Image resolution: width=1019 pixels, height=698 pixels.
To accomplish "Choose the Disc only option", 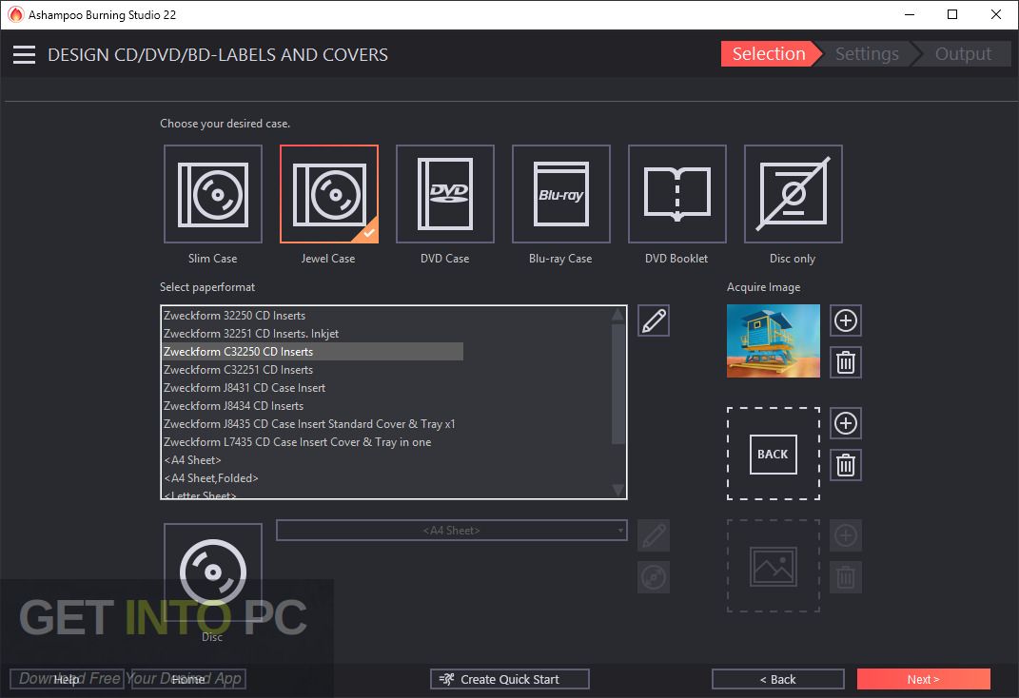I will [793, 194].
